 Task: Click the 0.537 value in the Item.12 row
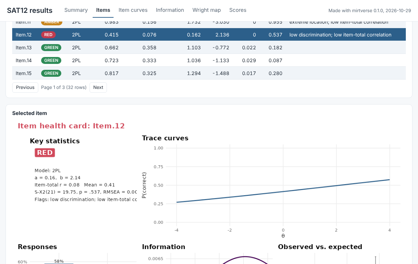pyautogui.click(x=275, y=35)
